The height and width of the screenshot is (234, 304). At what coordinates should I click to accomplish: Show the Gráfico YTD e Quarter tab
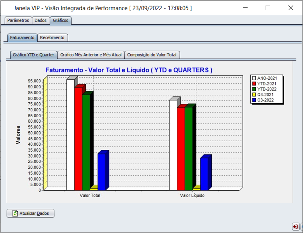click(x=33, y=55)
